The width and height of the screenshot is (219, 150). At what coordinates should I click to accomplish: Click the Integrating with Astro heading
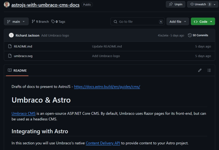click(40, 131)
